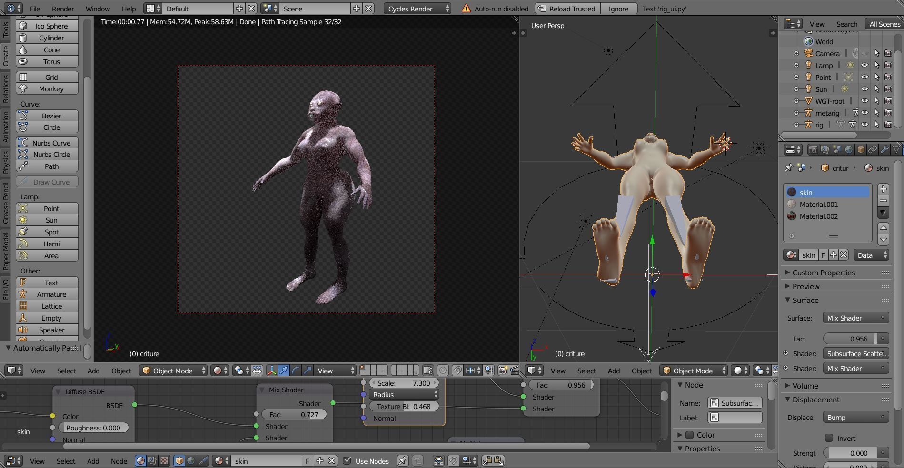The height and width of the screenshot is (468, 904).
Task: Open the Cycles Render engine dropdown
Action: coord(417,9)
